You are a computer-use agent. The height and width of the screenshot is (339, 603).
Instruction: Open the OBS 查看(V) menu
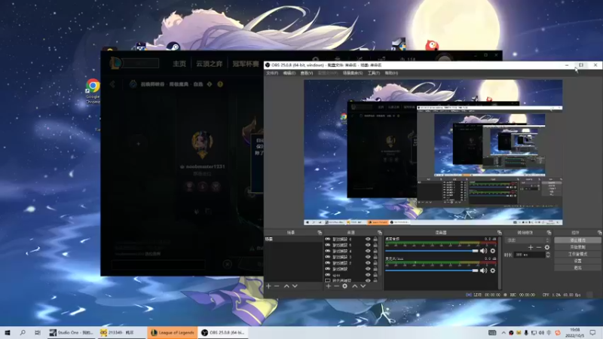click(307, 73)
